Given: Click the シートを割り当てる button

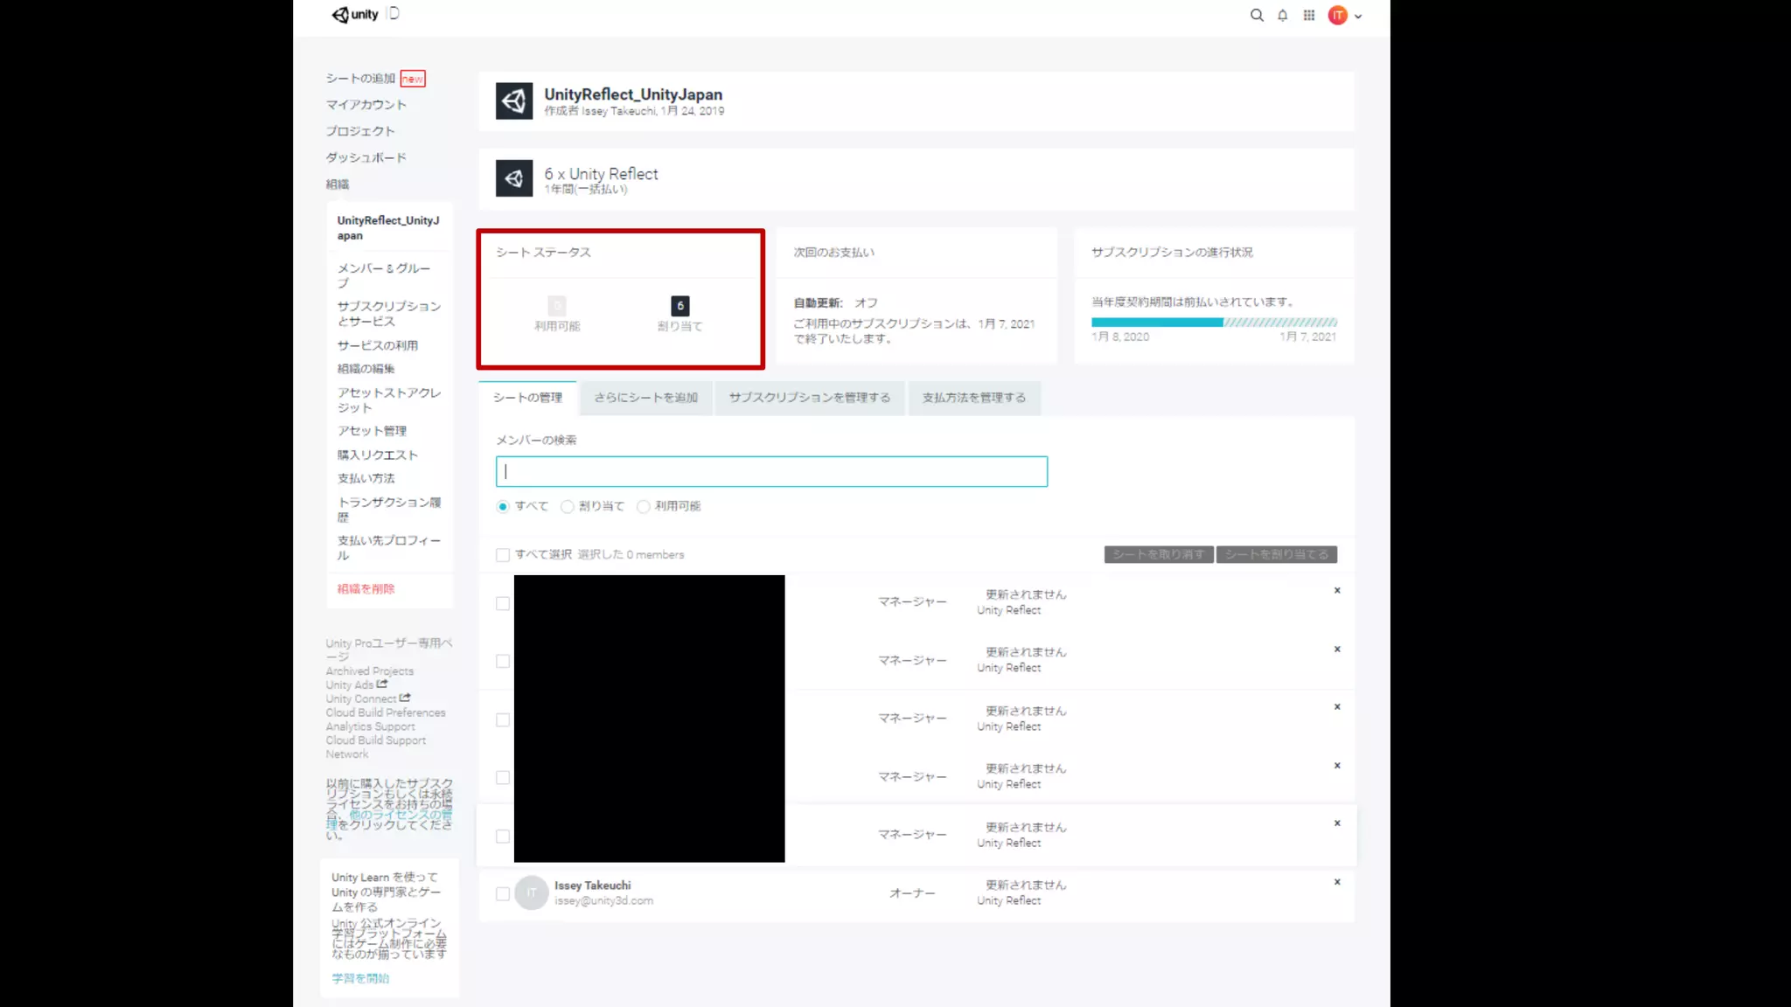Looking at the screenshot, I should (x=1276, y=554).
